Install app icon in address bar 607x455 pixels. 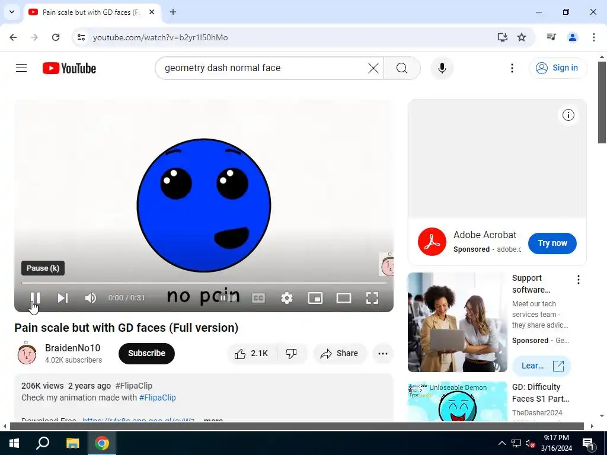point(503,37)
